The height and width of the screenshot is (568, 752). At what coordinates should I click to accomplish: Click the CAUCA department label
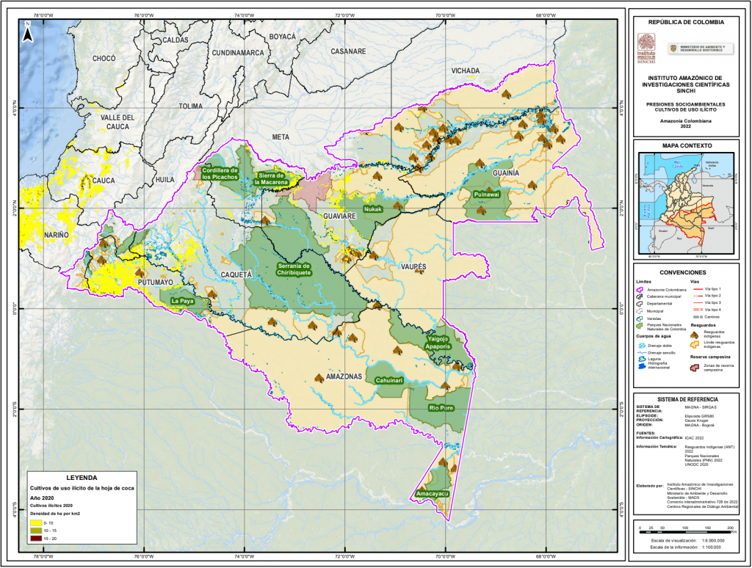coord(104,181)
